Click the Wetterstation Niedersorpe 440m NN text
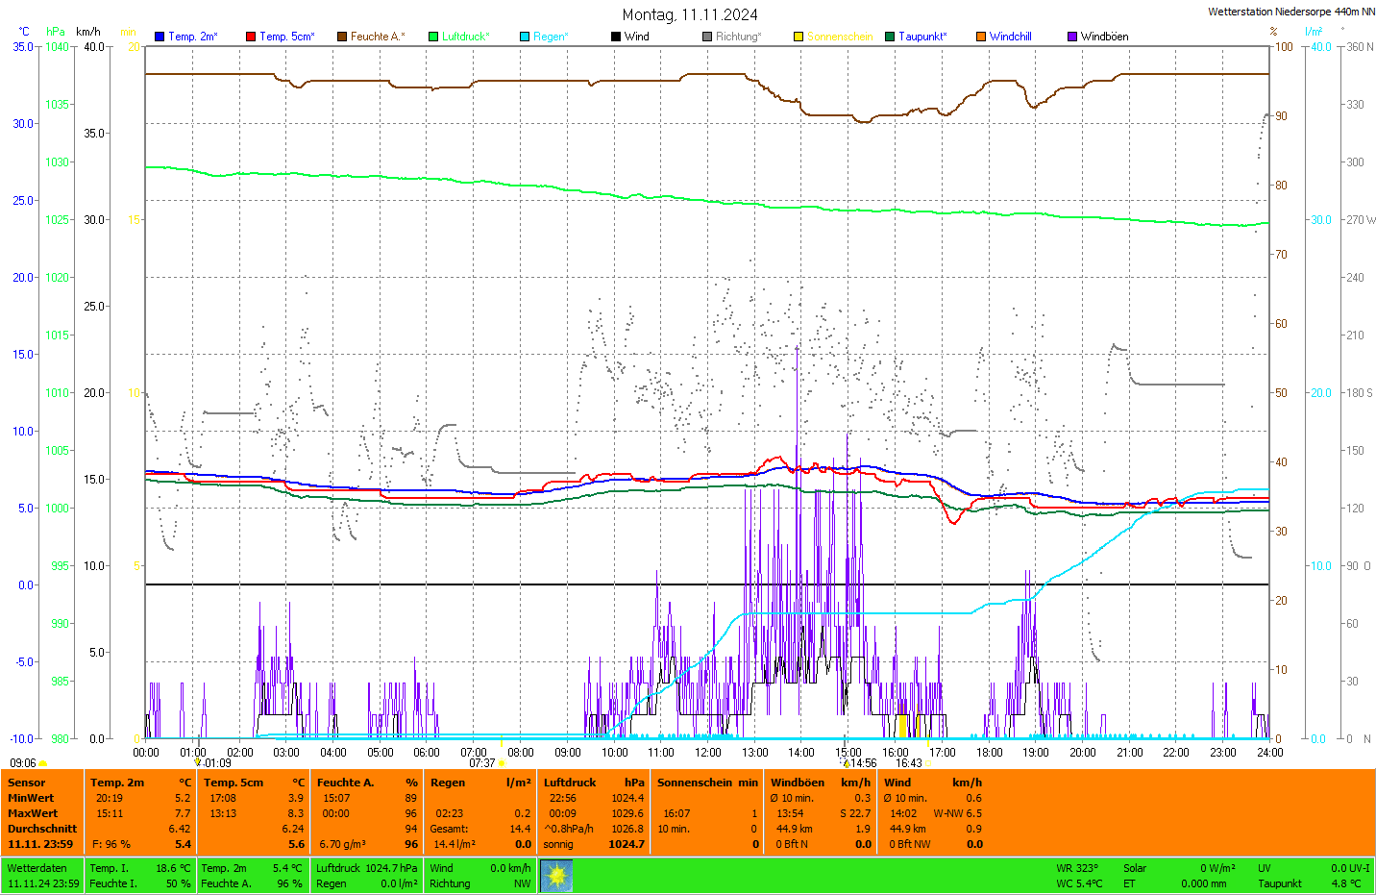The width and height of the screenshot is (1376, 895). tap(1290, 12)
